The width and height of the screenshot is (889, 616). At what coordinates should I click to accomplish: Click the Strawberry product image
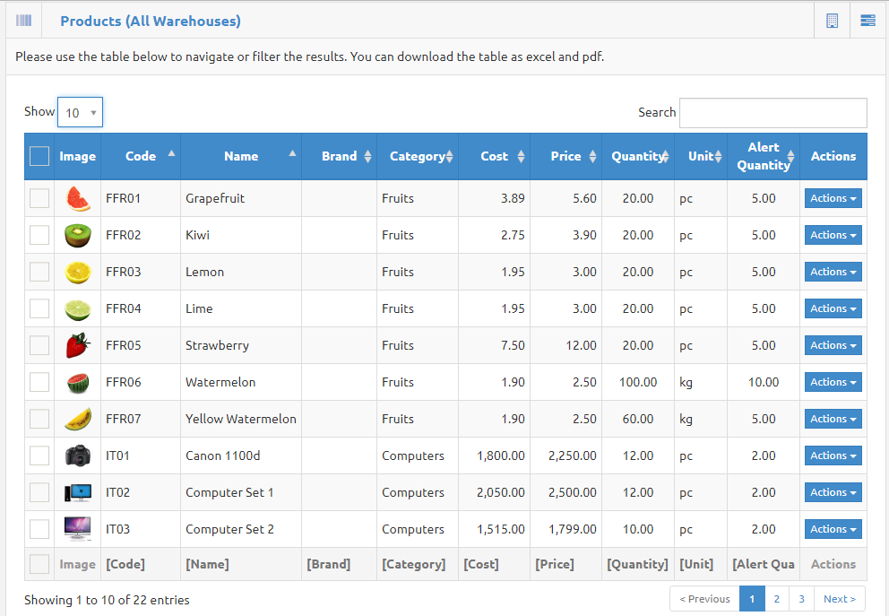click(78, 345)
